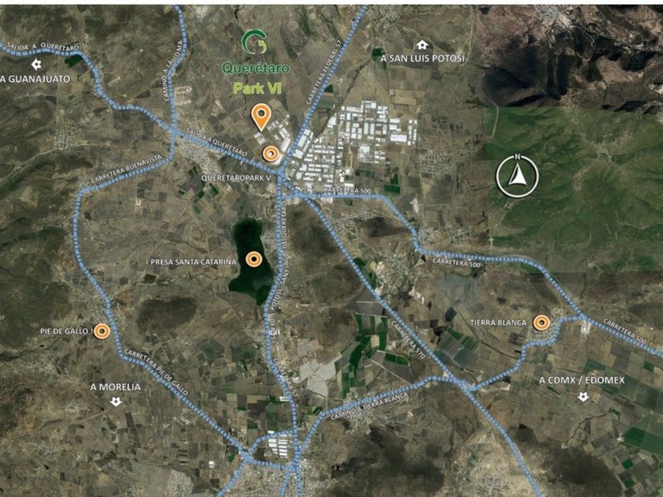This screenshot has height=497, width=663.
Task: Select the A San Luis Potosí label
Action: point(422,58)
